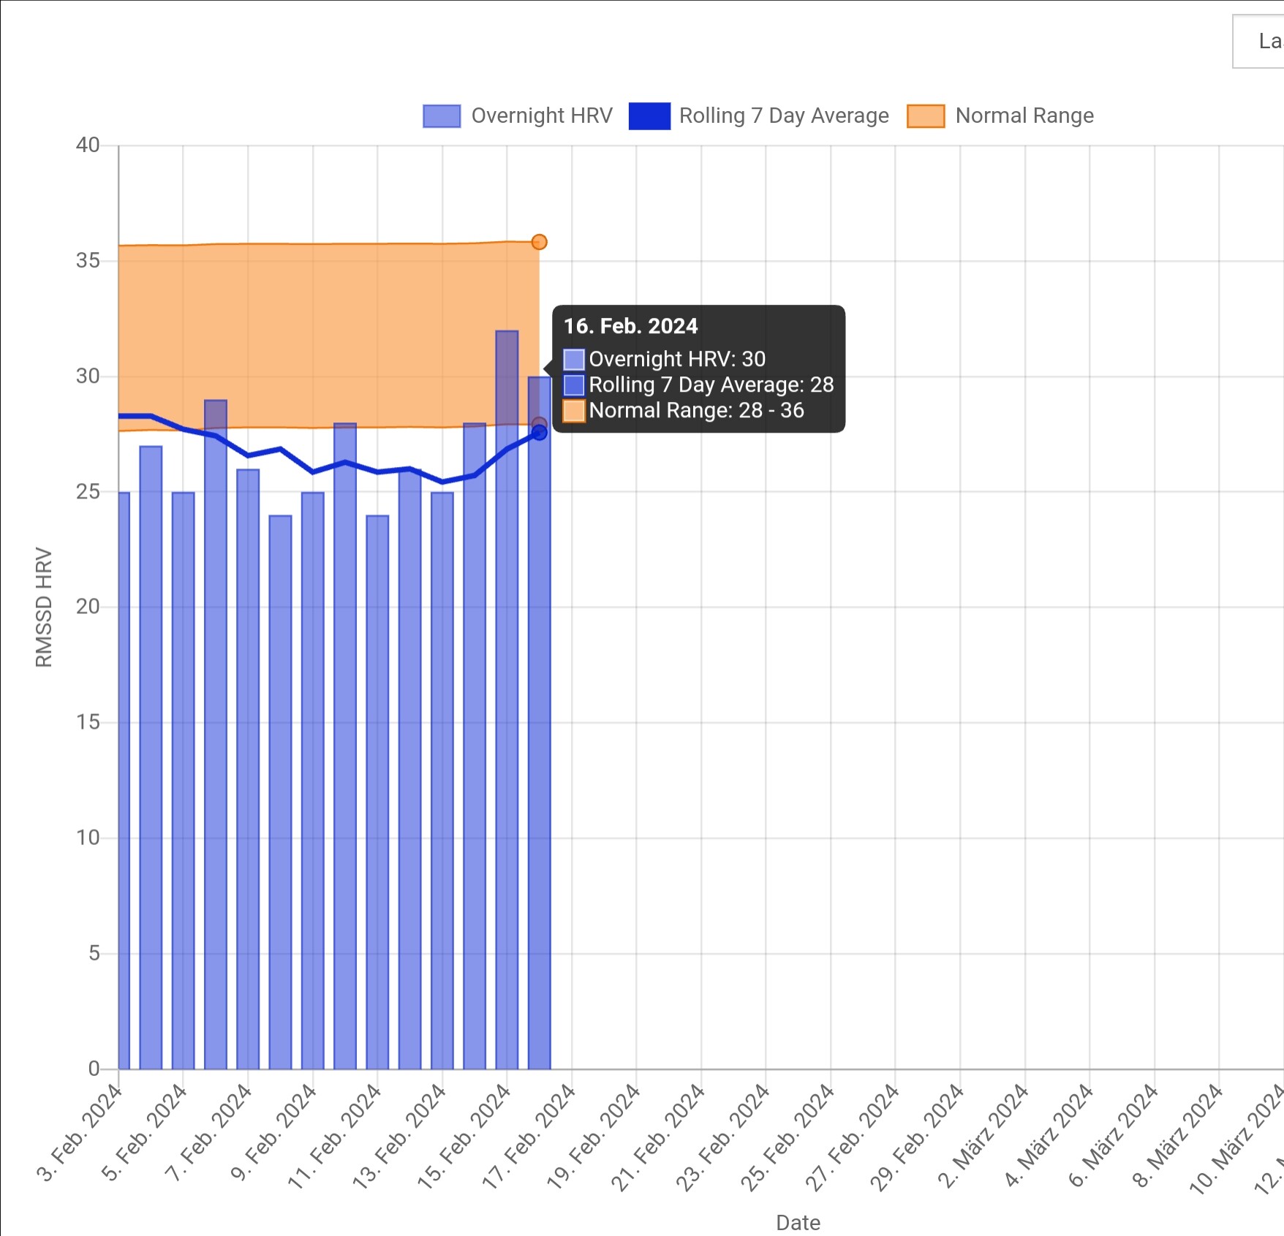The image size is (1284, 1236).
Task: Click the orange upper Normal Range end point
Action: click(539, 242)
